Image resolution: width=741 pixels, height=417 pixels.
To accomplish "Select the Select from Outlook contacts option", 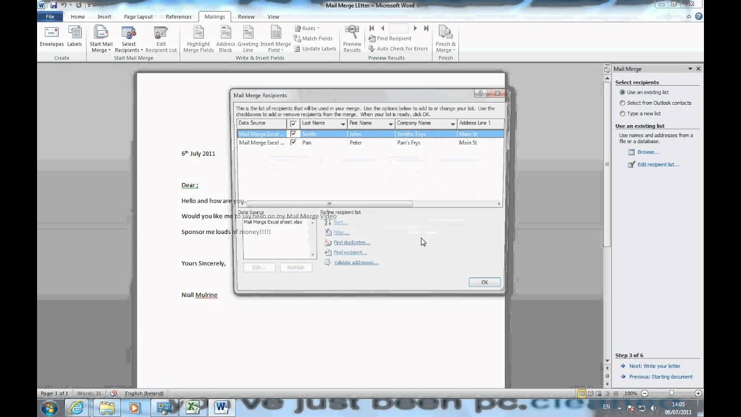I will click(622, 103).
